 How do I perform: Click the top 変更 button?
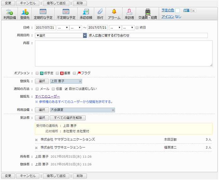click(8, 3)
